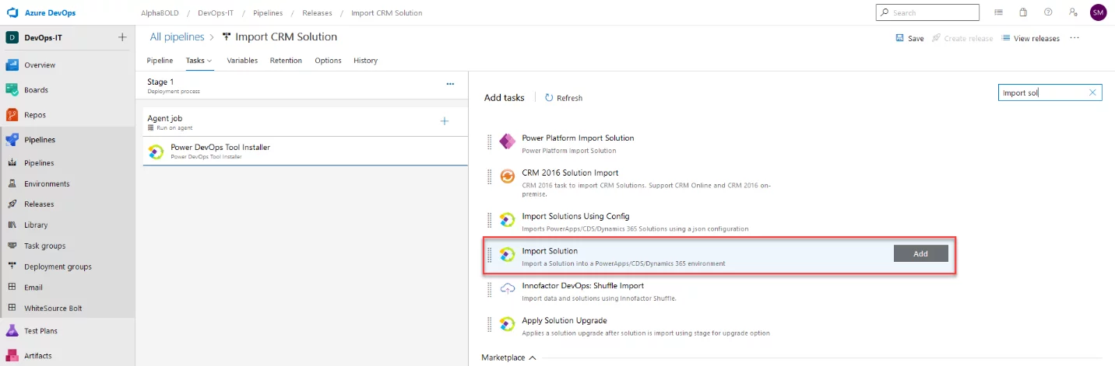
Task: Click Releases in the breadcrumb
Action: (x=317, y=13)
